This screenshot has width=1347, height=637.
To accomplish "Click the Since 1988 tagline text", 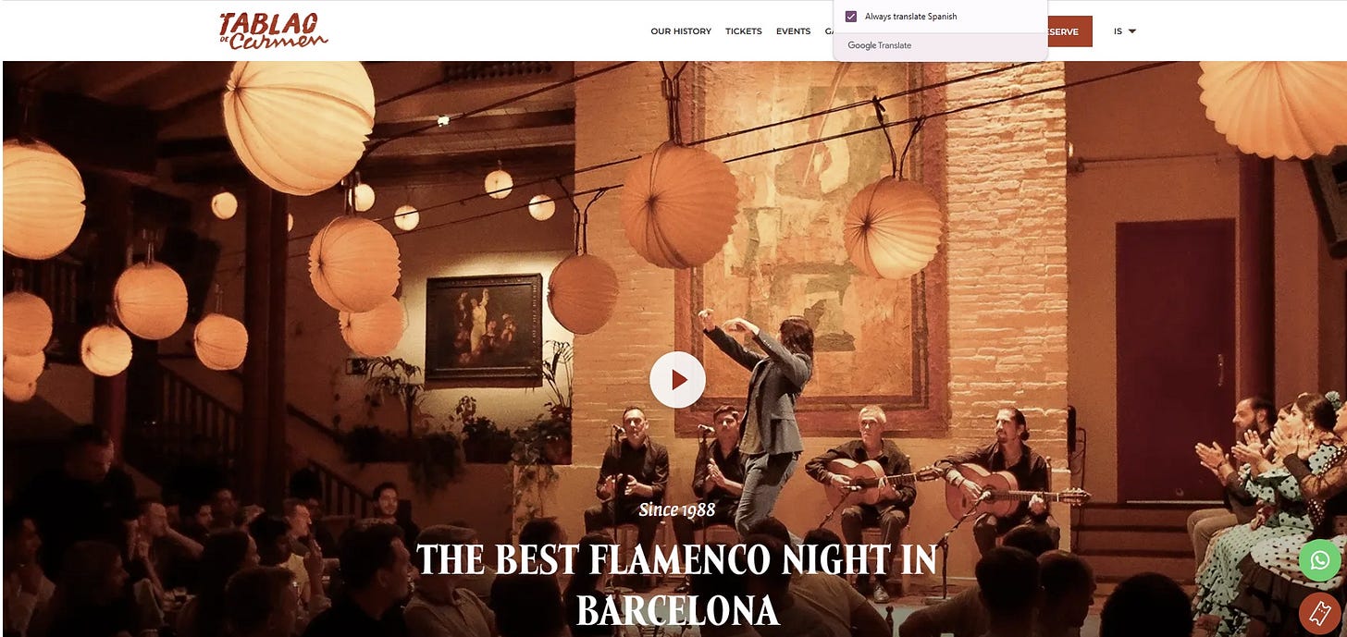I will pos(677,509).
